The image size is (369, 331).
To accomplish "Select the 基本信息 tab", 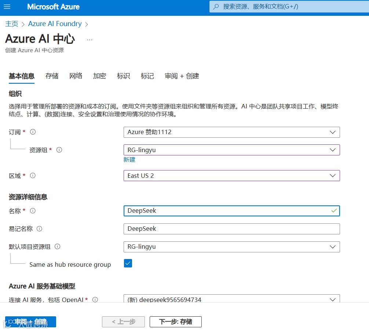I will 22,76.
